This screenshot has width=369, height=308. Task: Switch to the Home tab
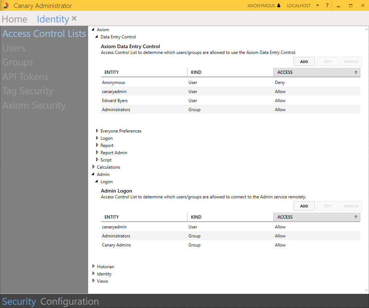tap(14, 19)
